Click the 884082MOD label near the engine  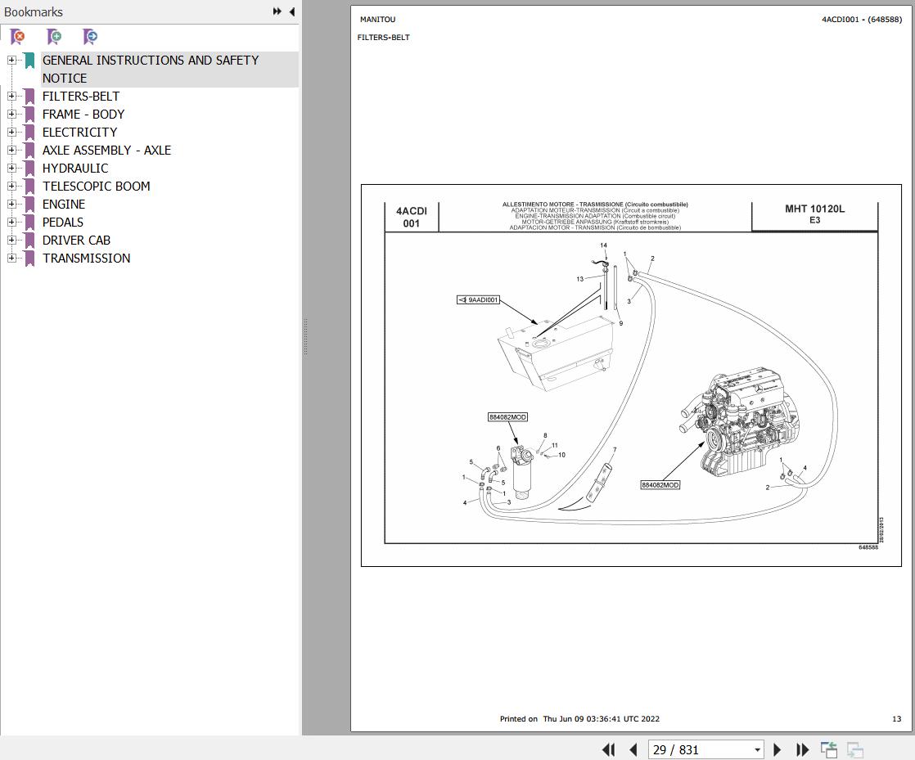coord(660,484)
